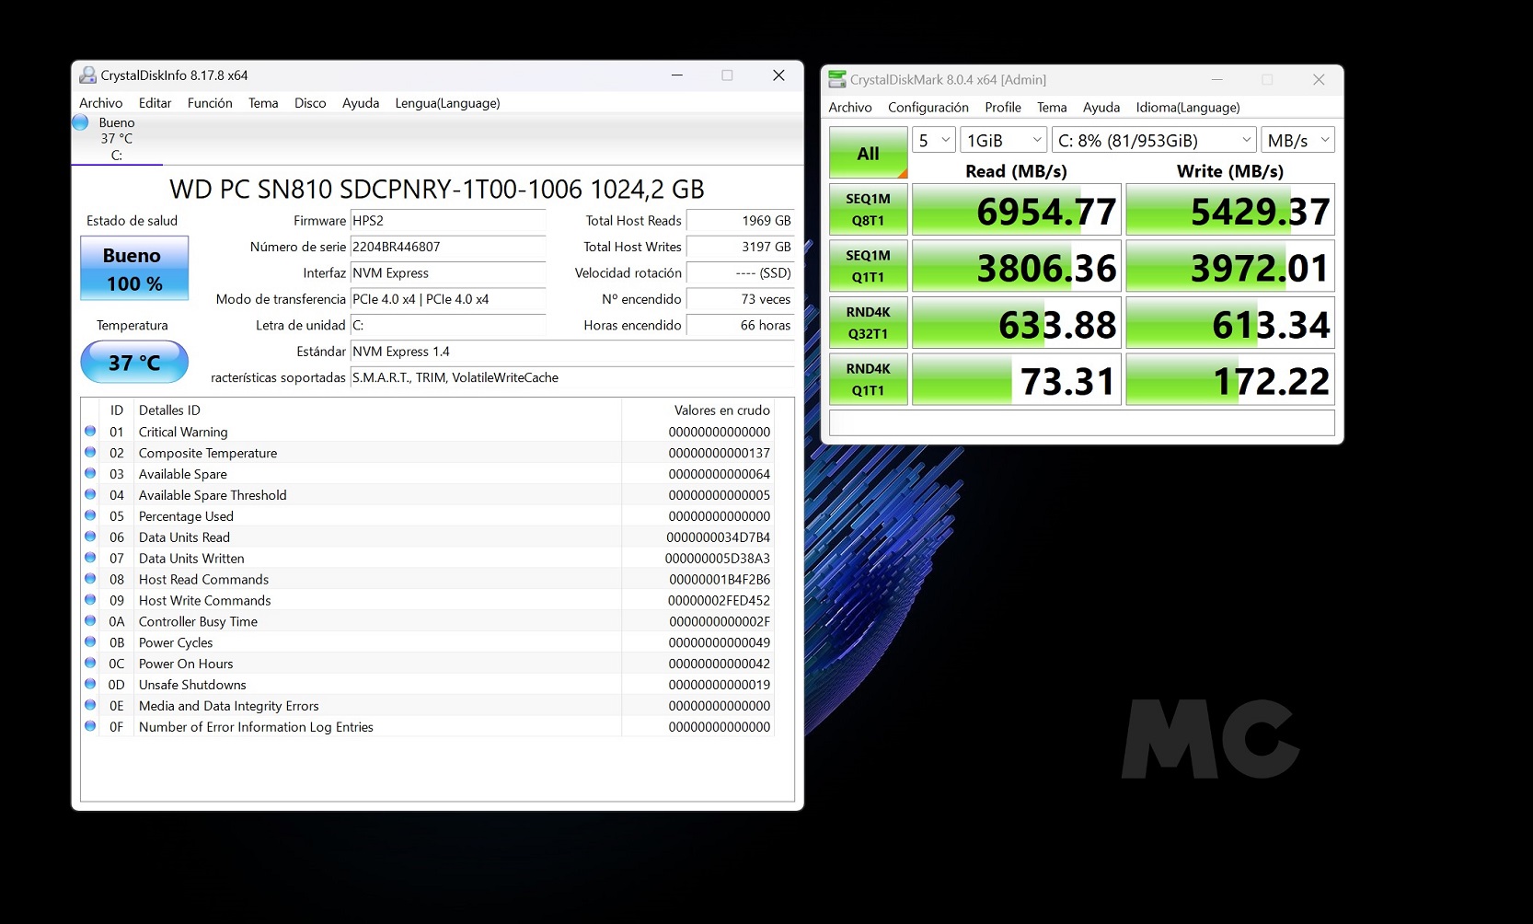Click the serial number field
Viewport: 1533px width, 924px height.
(447, 247)
